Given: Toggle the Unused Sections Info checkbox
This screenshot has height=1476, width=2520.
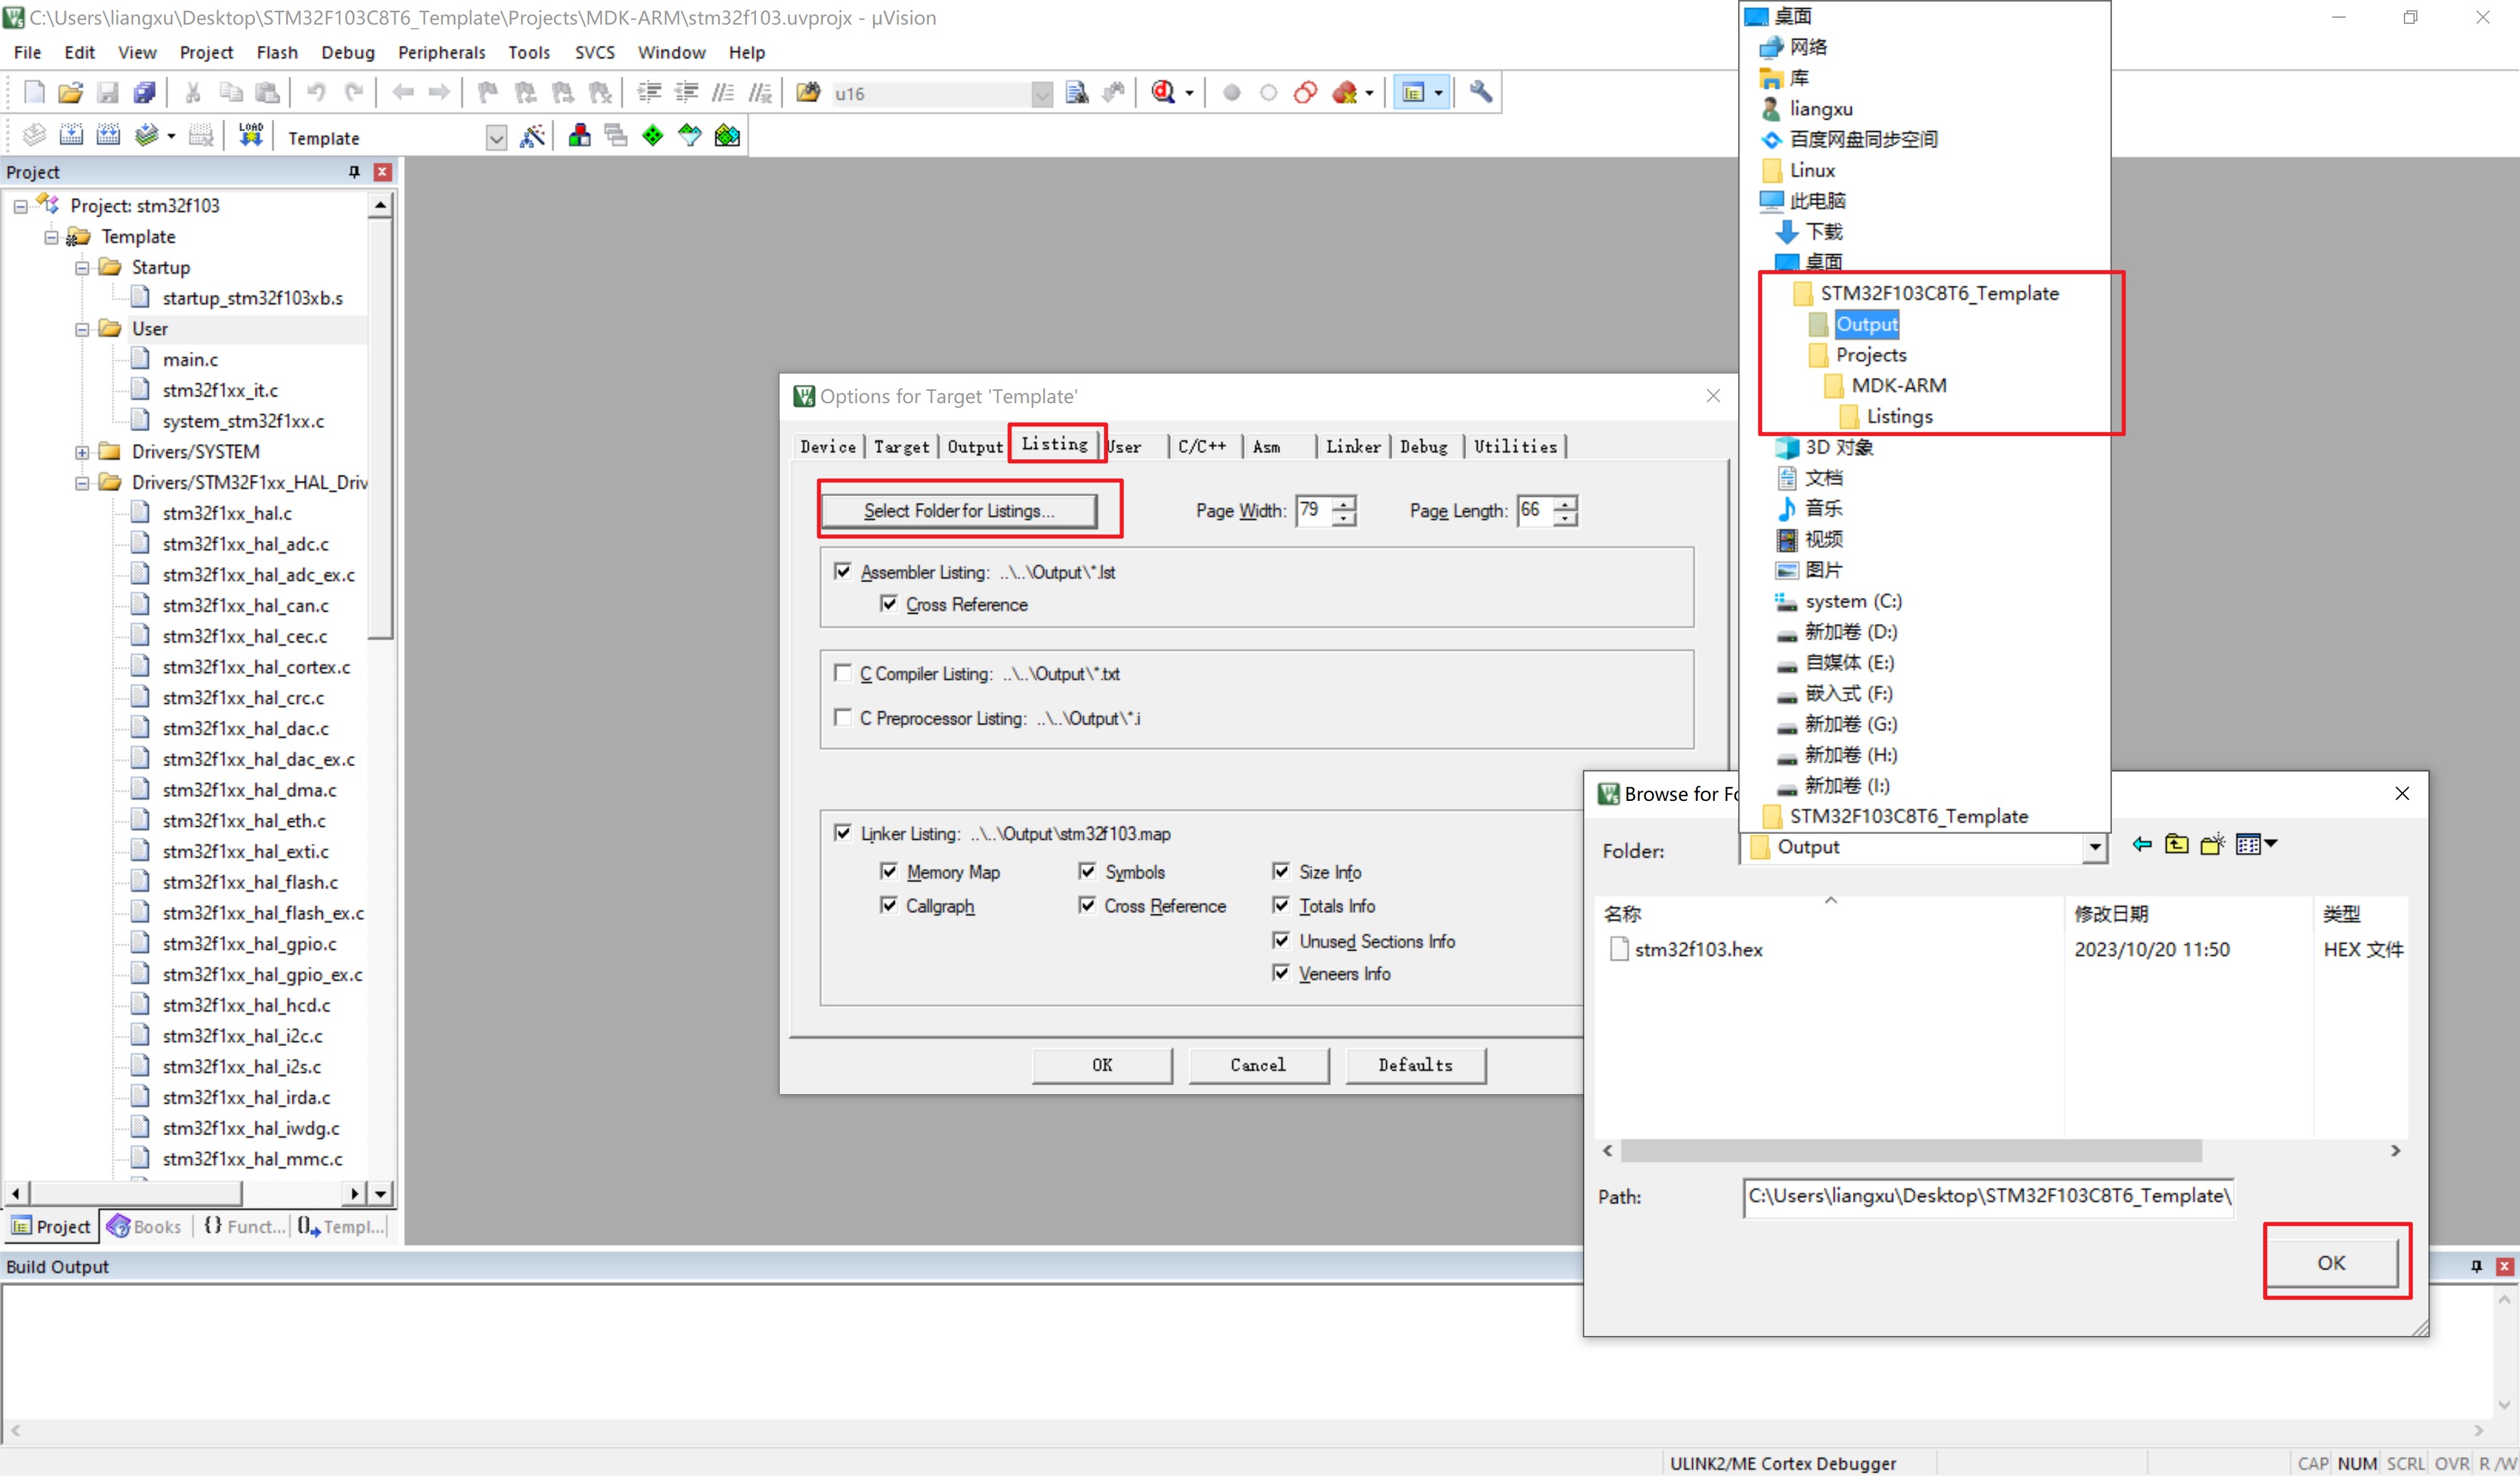Looking at the screenshot, I should coord(1281,940).
